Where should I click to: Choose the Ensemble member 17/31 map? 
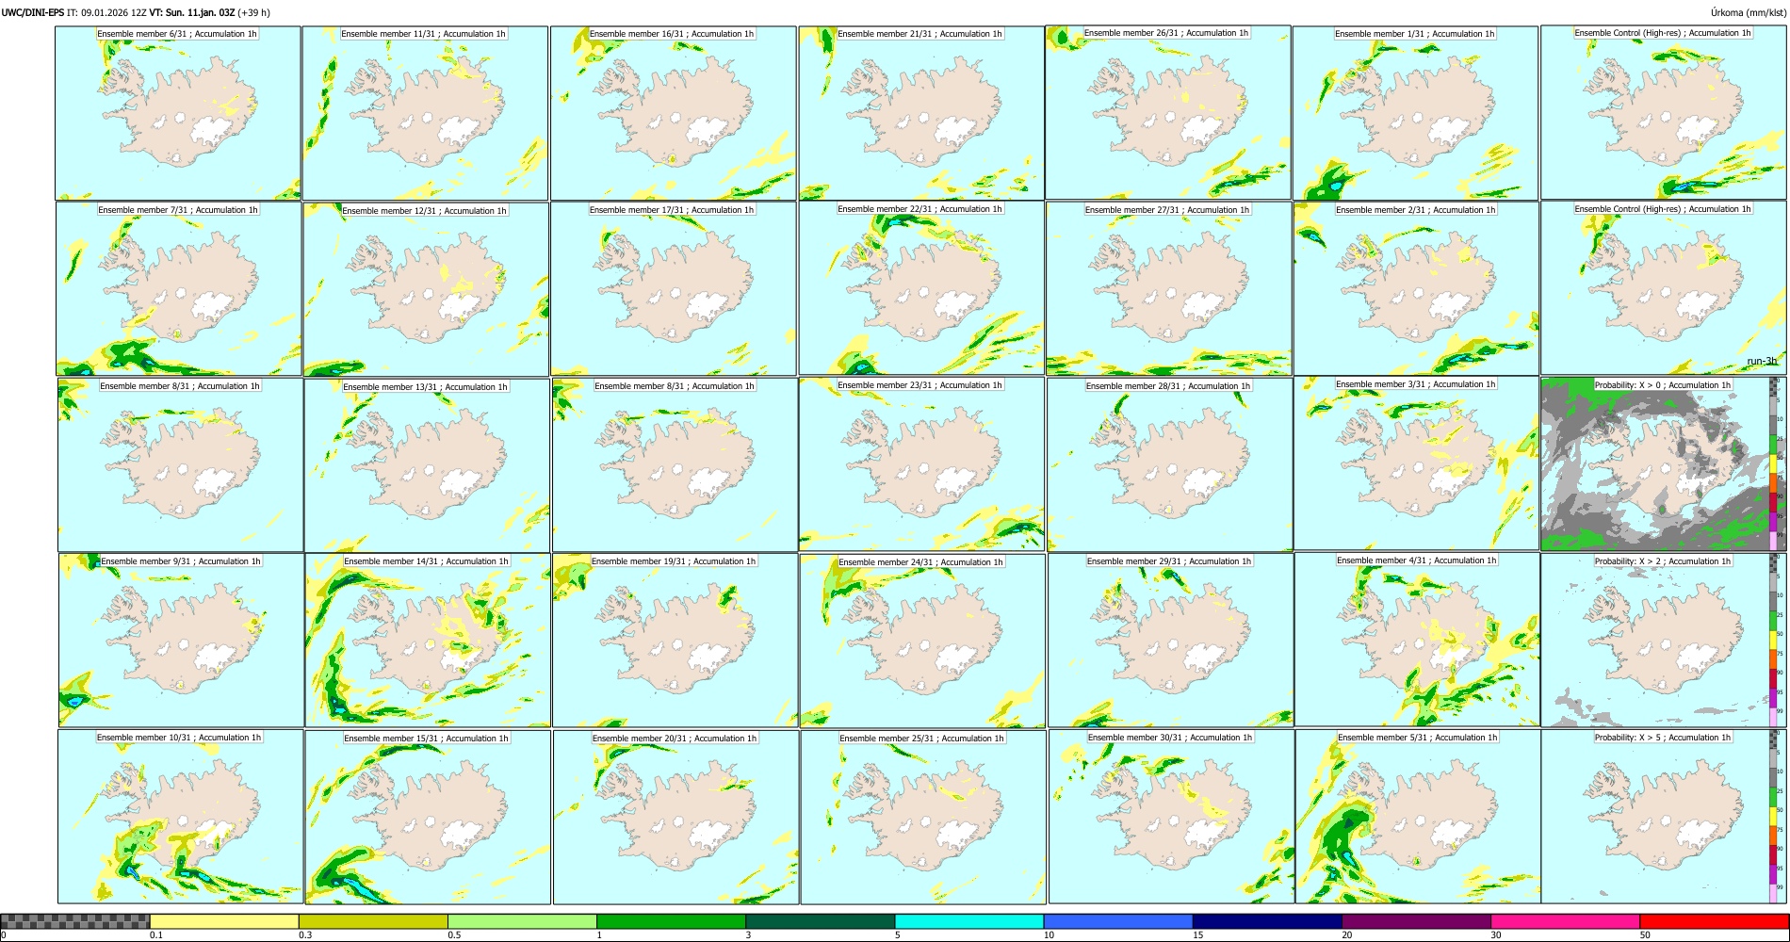pyautogui.click(x=674, y=289)
